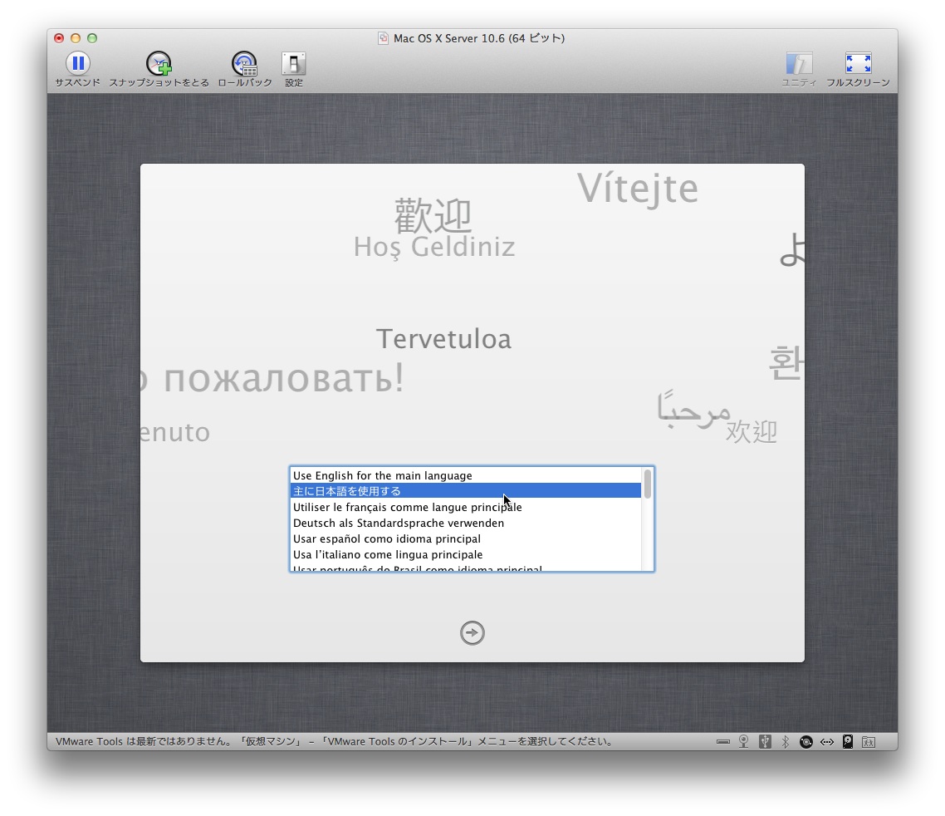Screen dimensions: 945x816
Task: Click the webcam device icon in status bar
Action: (744, 742)
